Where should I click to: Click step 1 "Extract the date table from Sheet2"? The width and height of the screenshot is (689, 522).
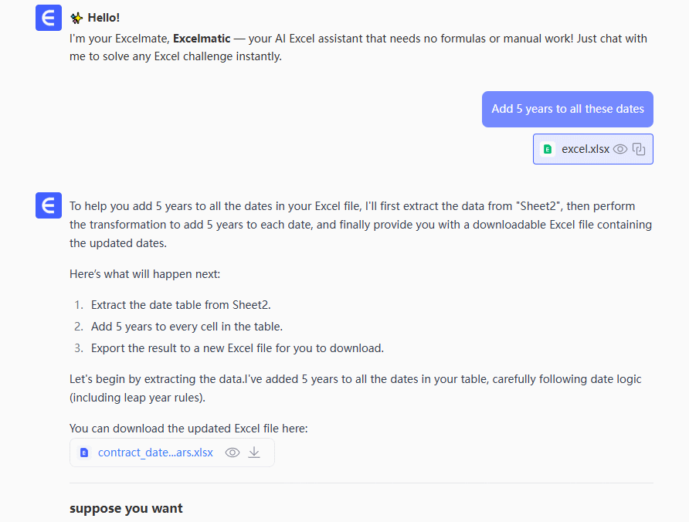(x=181, y=305)
